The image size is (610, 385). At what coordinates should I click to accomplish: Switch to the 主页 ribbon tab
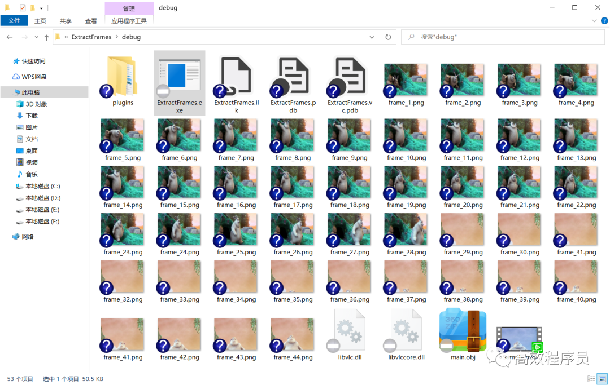click(x=40, y=21)
